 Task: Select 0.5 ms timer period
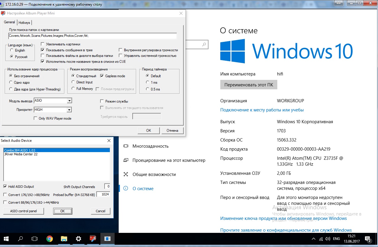148,89
